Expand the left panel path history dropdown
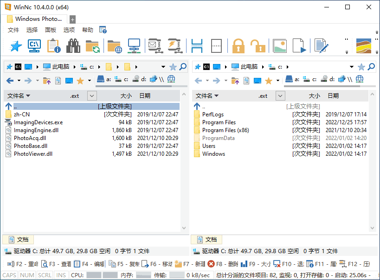 (163, 67)
